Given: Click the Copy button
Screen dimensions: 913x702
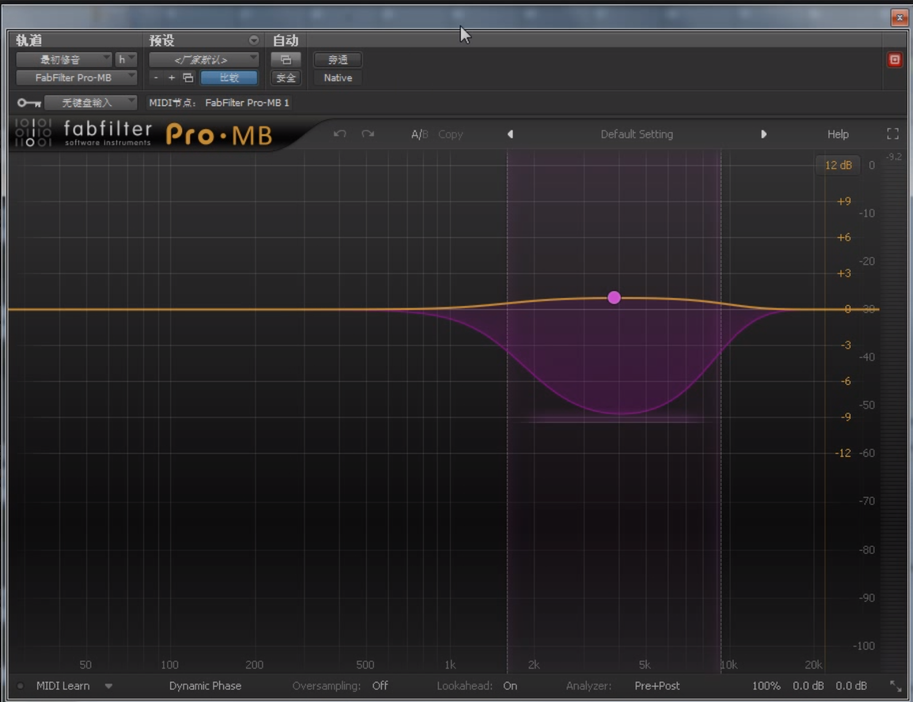Looking at the screenshot, I should tap(450, 134).
